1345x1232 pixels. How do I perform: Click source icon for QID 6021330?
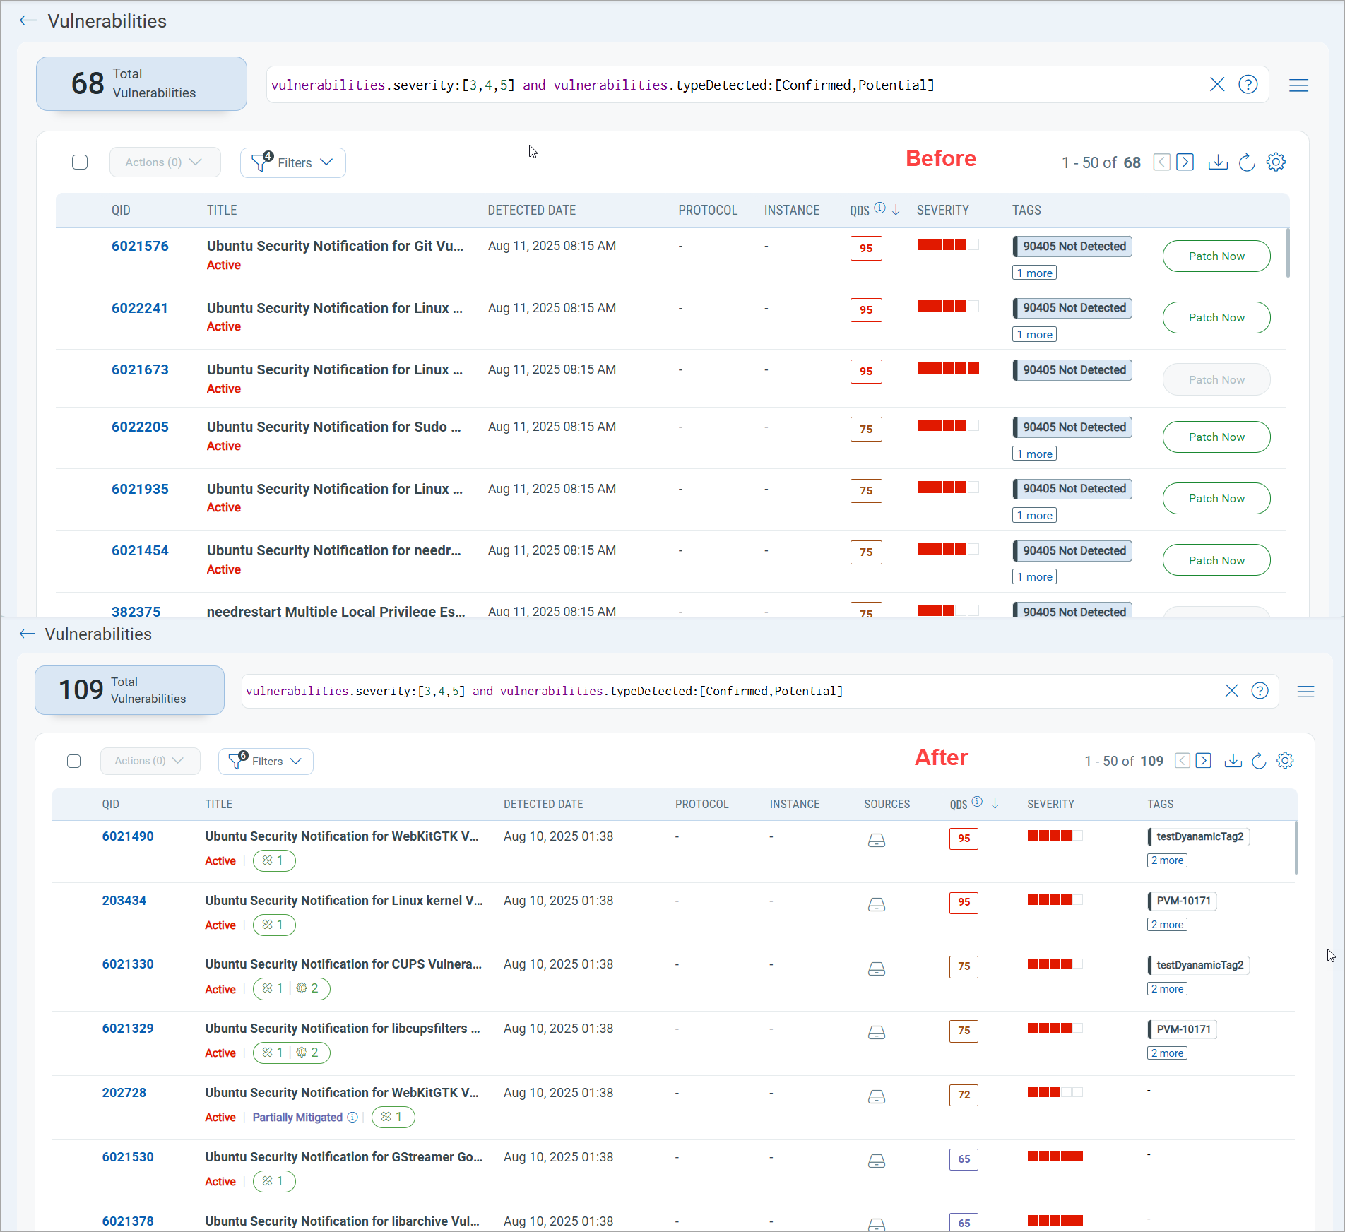(x=877, y=969)
